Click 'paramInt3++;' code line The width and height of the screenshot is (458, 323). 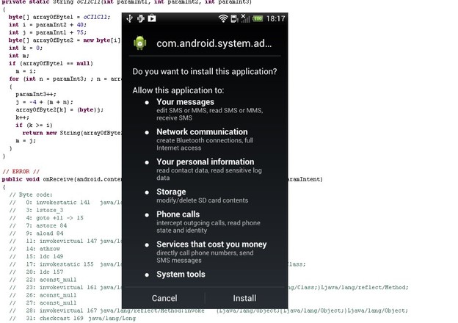pyautogui.click(x=36, y=94)
